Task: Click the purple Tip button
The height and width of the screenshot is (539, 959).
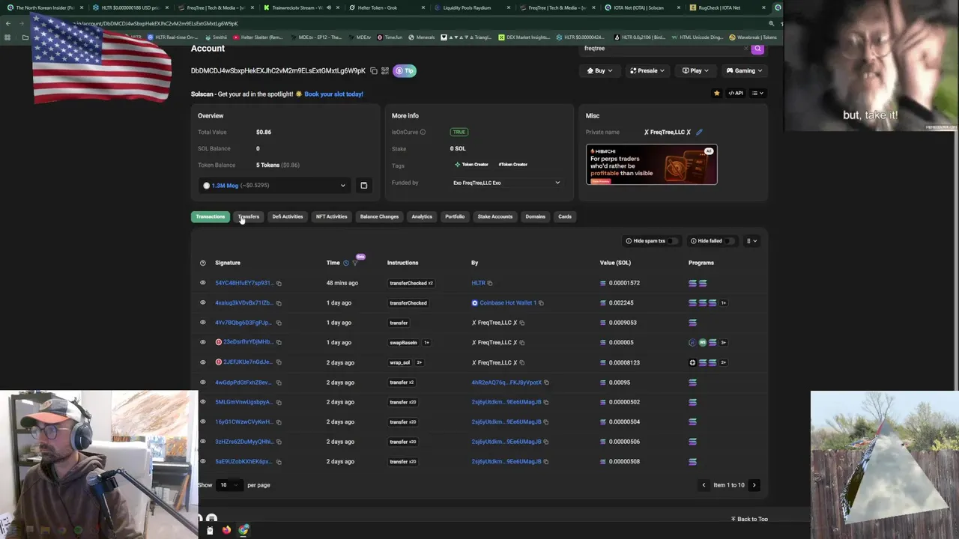Action: tap(405, 70)
